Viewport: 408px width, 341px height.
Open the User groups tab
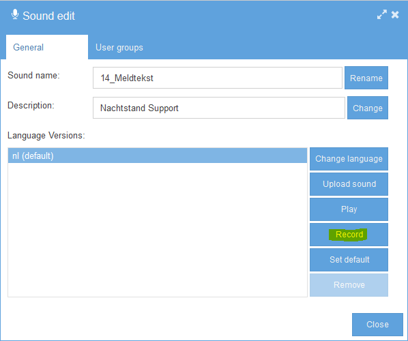(119, 47)
